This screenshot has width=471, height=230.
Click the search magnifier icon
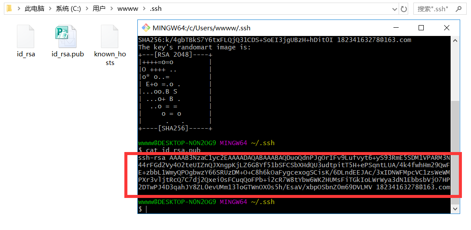(459, 9)
